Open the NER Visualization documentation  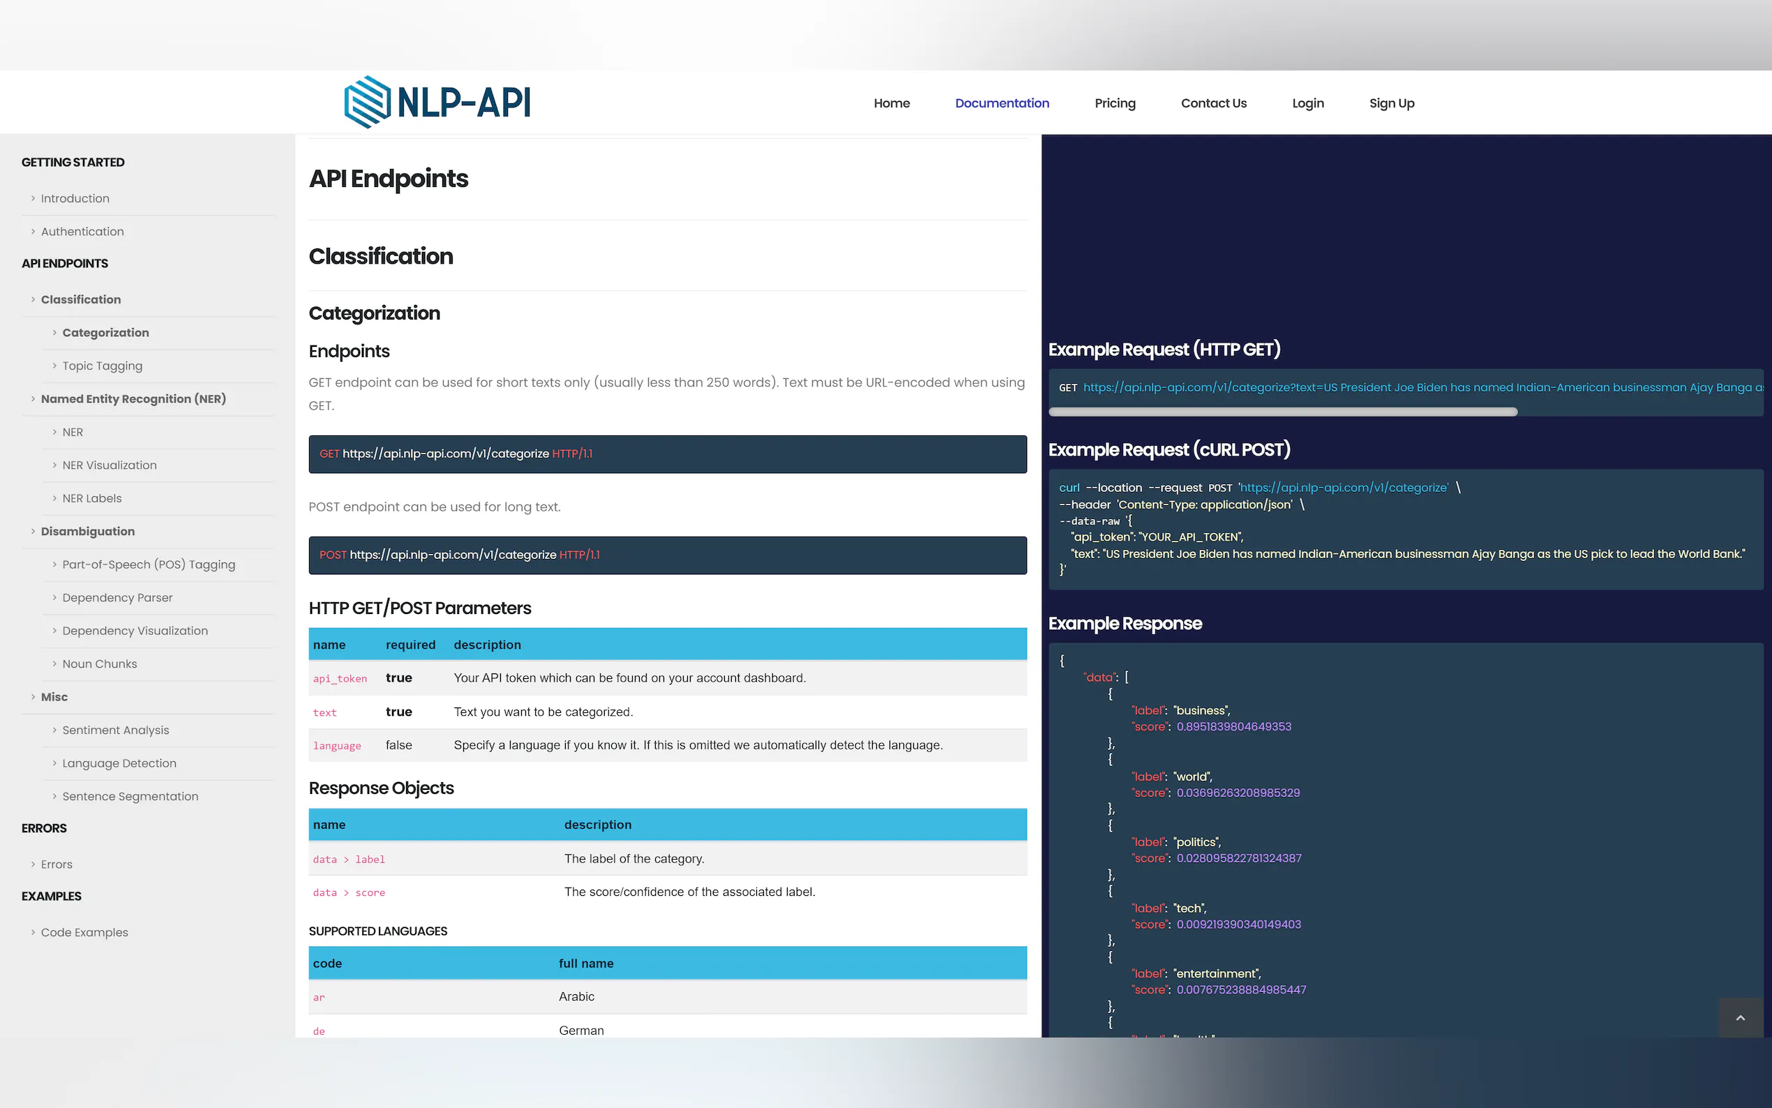tap(108, 465)
